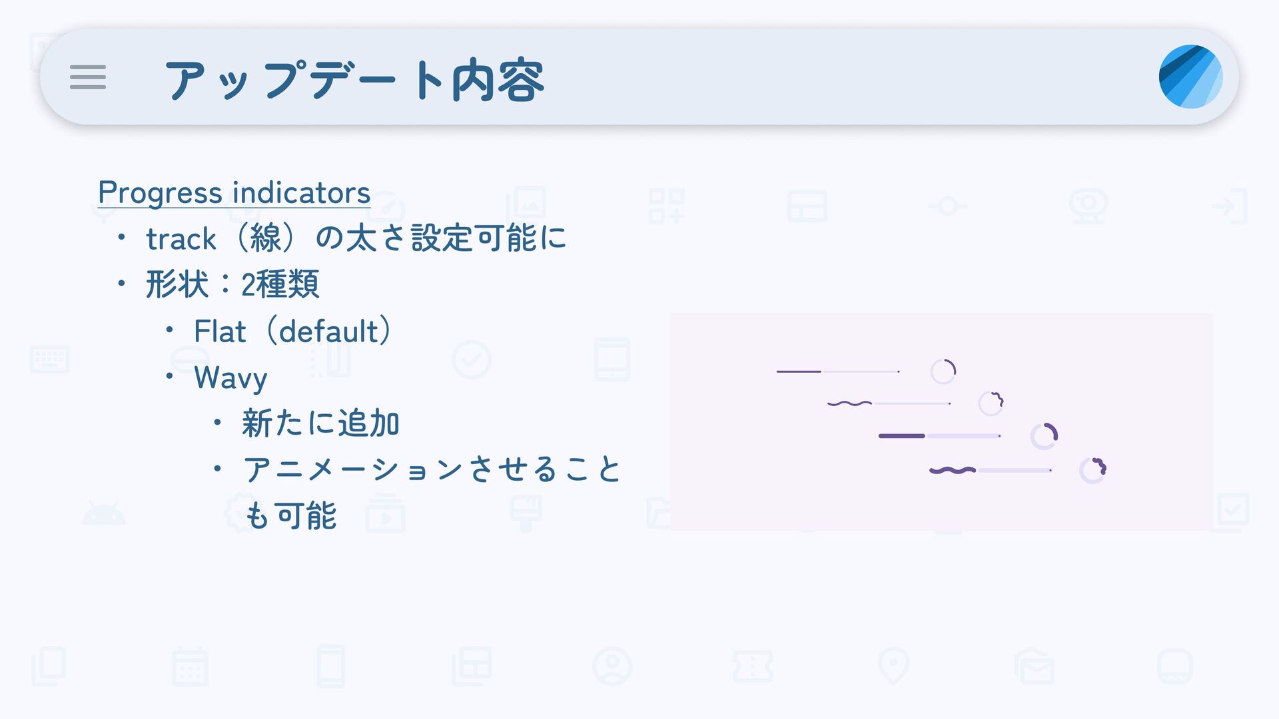The height and width of the screenshot is (719, 1279).
Task: Open the hamburger menu icon
Action: 88,77
